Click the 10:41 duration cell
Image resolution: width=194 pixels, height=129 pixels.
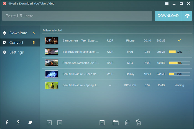pyautogui.click(x=147, y=74)
